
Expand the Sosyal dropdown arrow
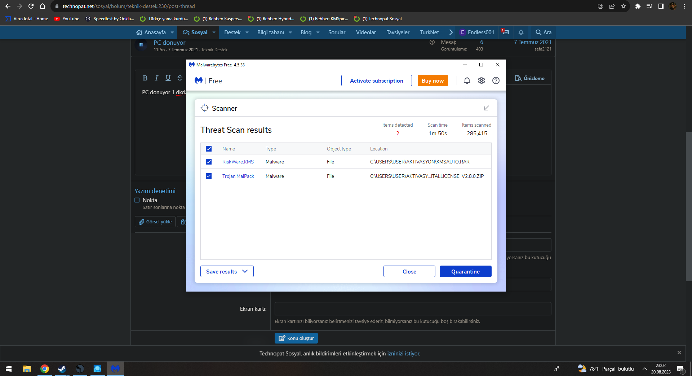(x=214, y=32)
